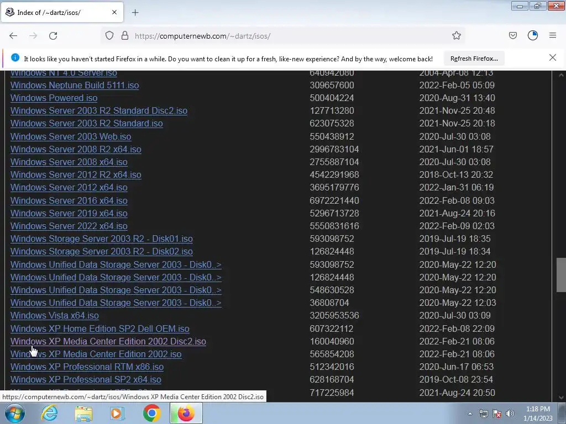Image resolution: width=566 pixels, height=424 pixels.
Task: Open the Action Center flag icon
Action: (497, 414)
